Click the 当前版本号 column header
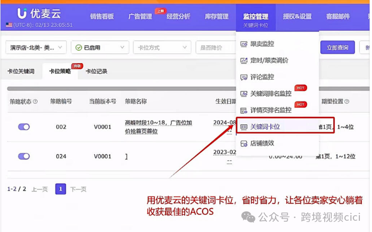 tap(103, 101)
